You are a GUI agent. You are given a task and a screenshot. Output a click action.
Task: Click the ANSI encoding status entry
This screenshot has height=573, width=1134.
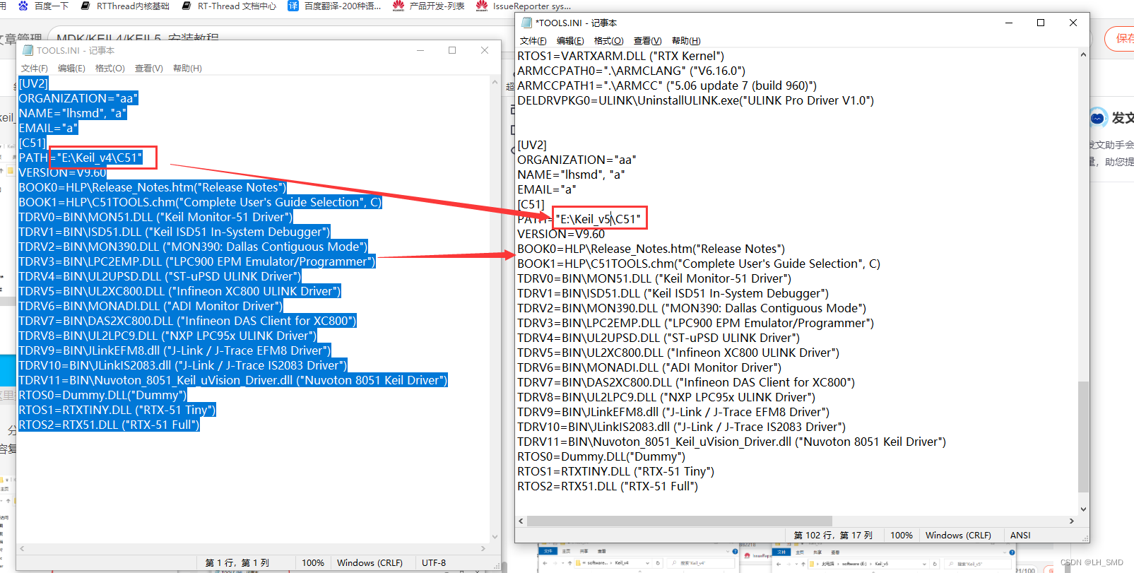(1020, 536)
